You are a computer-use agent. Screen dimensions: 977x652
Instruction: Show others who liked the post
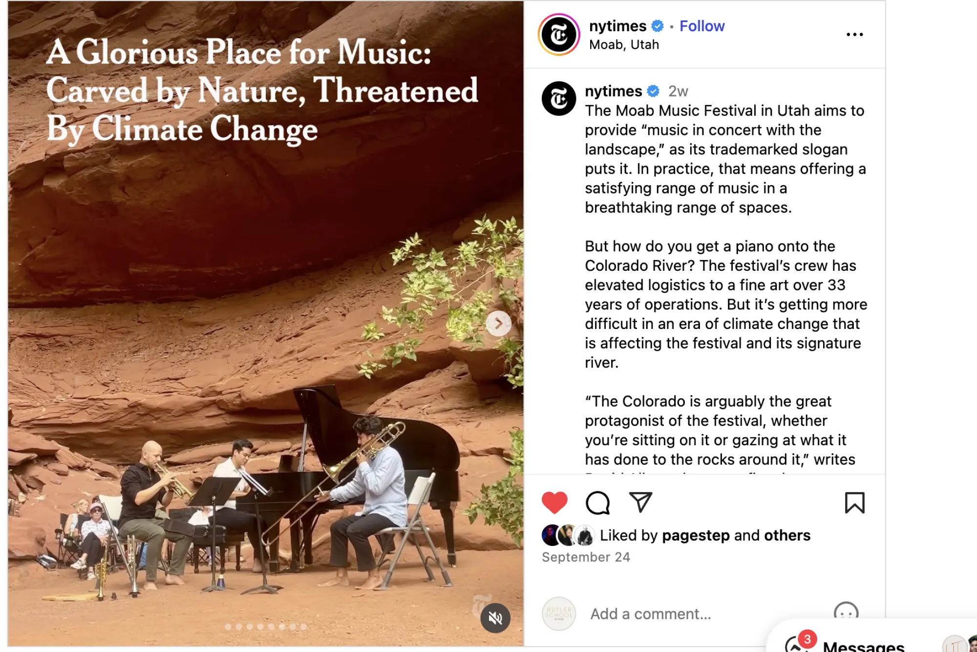(787, 536)
